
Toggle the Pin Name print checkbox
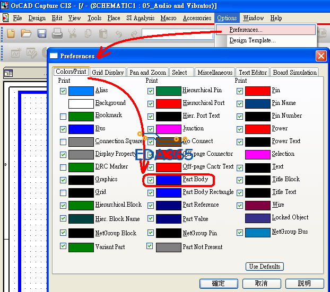[x=240, y=104]
